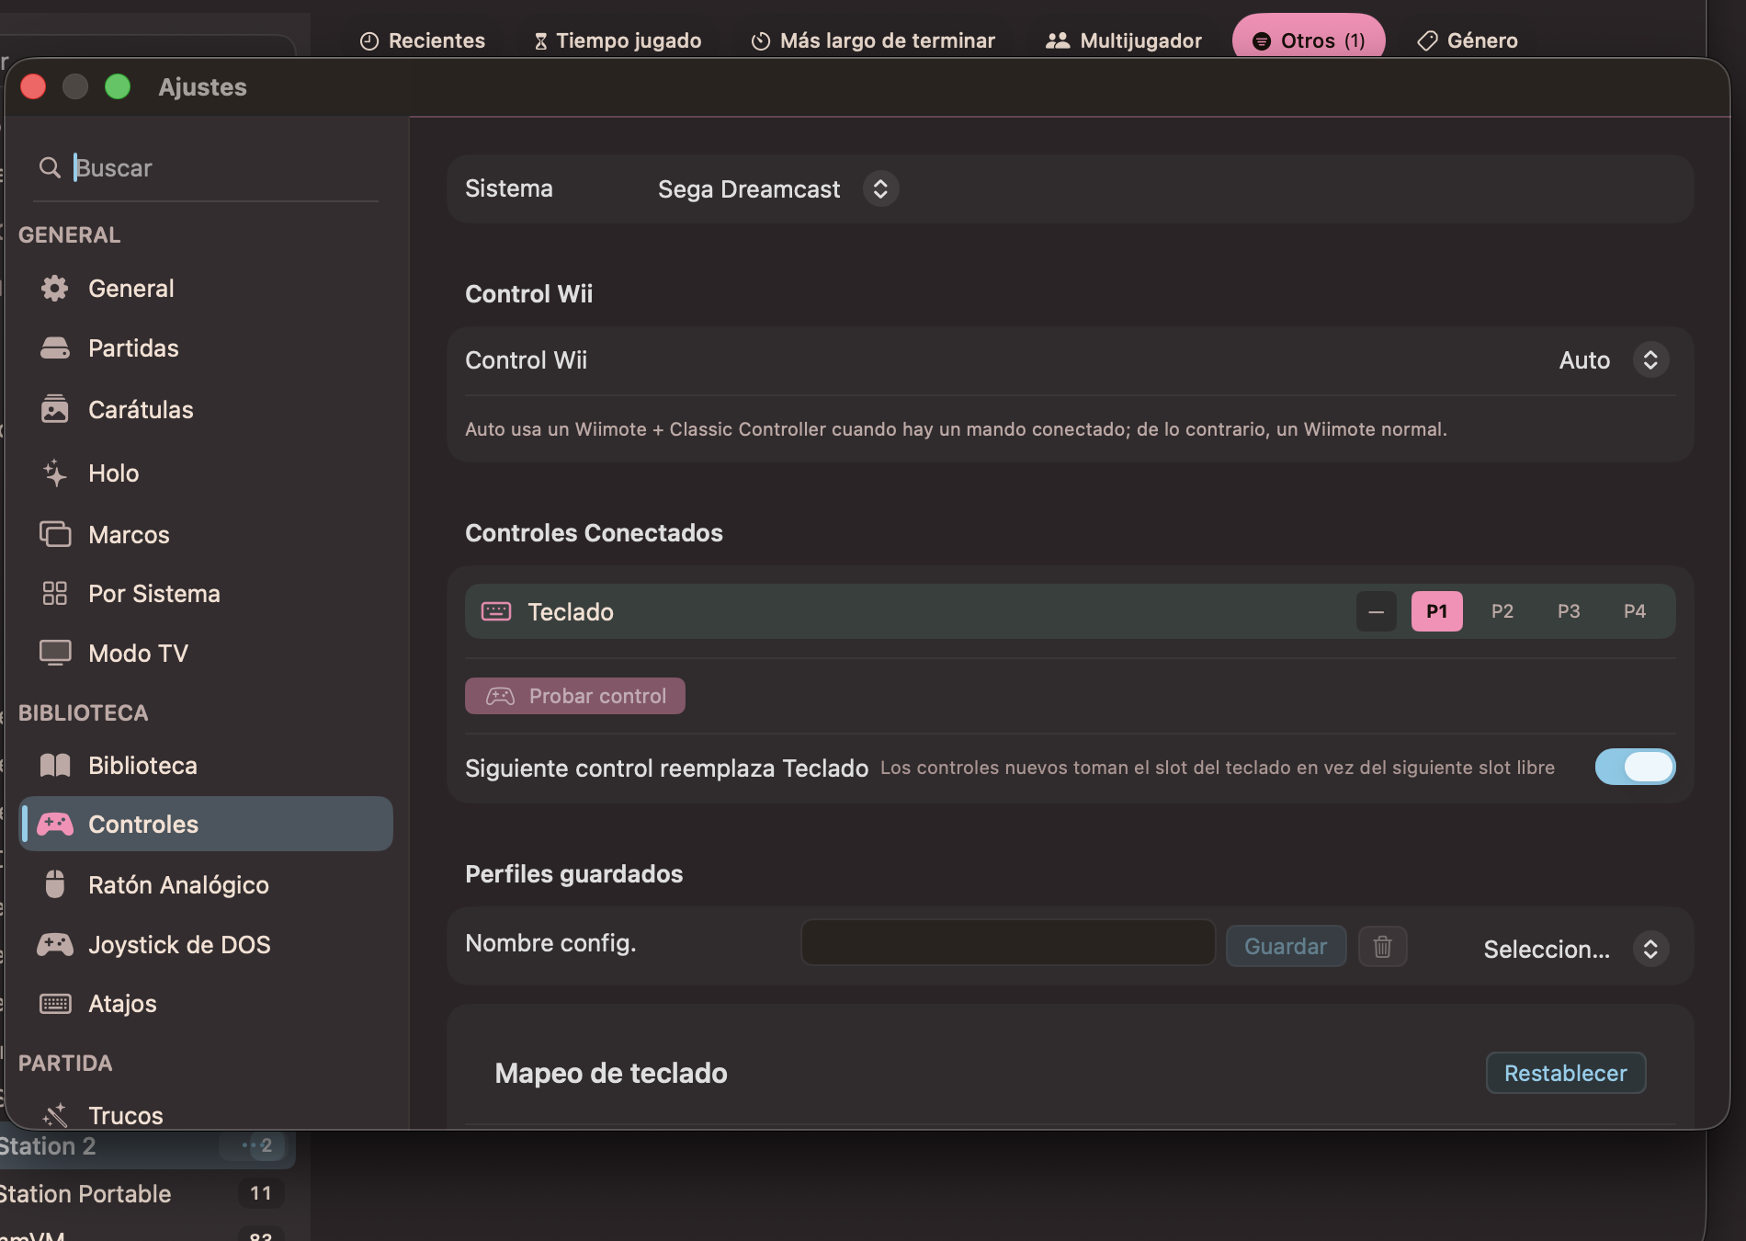This screenshot has width=1746, height=1241.
Task: Click the Controles gamepad icon
Action: click(55, 825)
